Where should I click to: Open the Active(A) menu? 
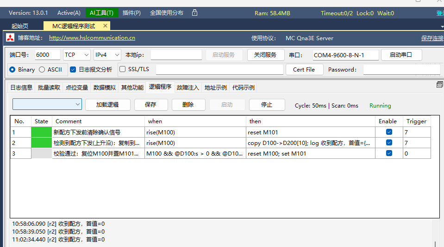coord(69,13)
